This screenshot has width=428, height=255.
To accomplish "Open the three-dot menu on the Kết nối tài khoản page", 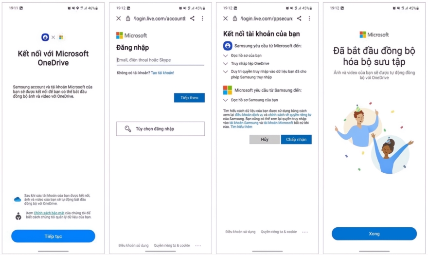I will pos(309,18).
